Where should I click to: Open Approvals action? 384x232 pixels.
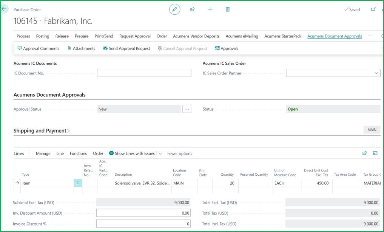(x=227, y=48)
